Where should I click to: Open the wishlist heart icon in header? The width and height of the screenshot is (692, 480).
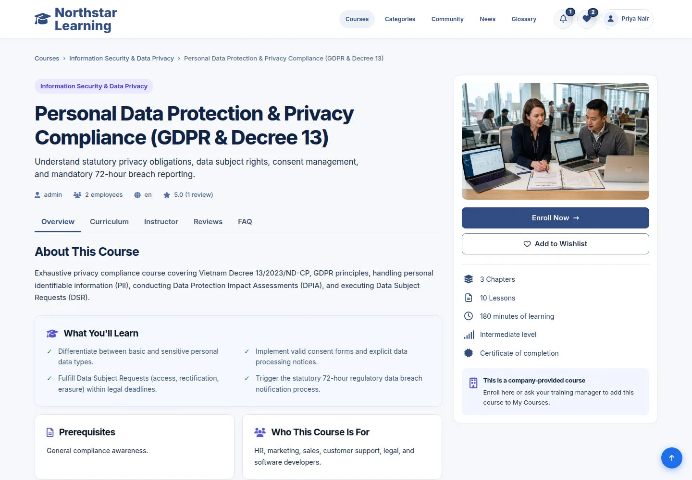(x=587, y=19)
